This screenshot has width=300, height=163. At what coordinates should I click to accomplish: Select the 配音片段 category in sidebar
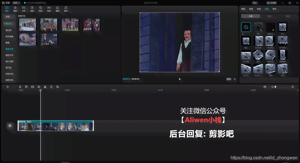(x=9, y=49)
